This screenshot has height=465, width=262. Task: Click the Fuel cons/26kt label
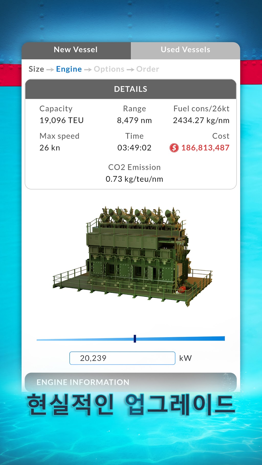point(201,109)
